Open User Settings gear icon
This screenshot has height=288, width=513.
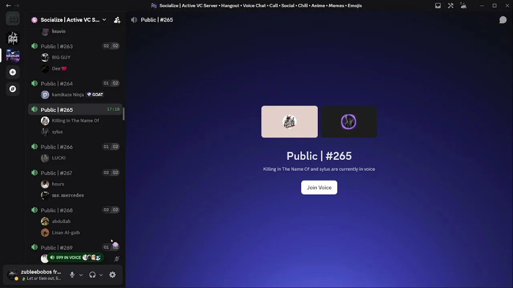pos(113,275)
